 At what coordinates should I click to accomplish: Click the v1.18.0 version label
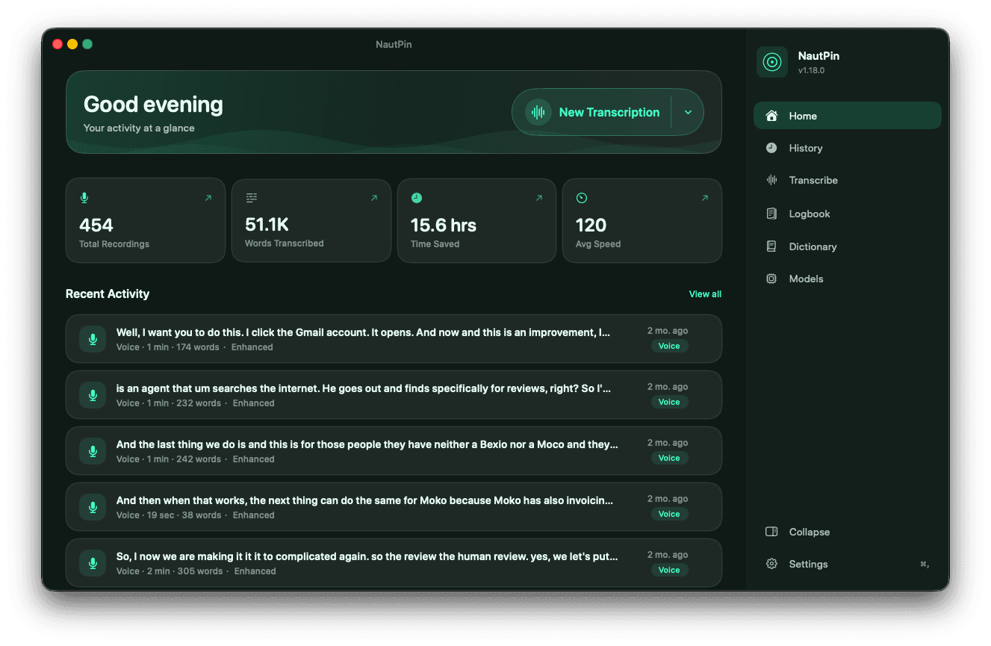(x=811, y=71)
